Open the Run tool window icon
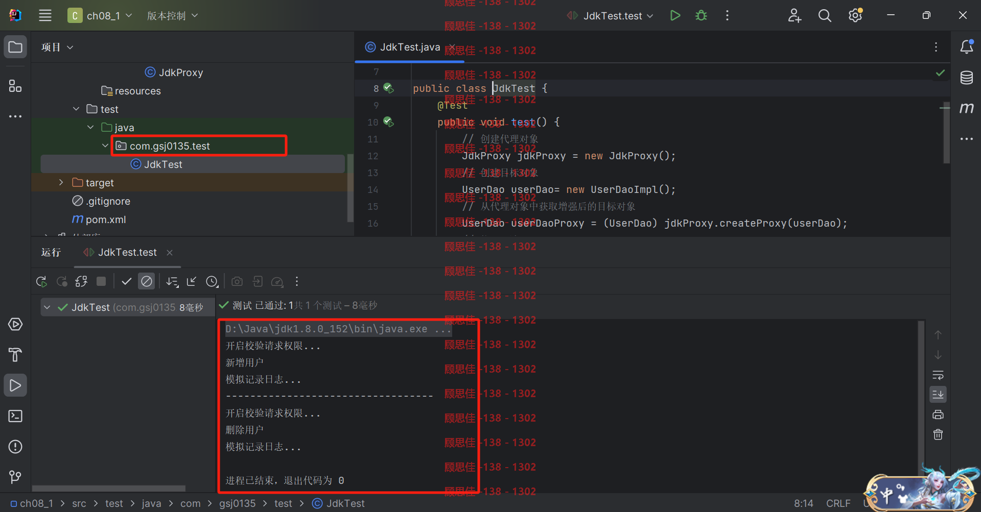The image size is (981, 512). click(x=15, y=385)
